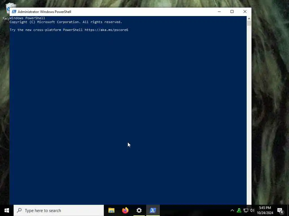Open the network status tray icon
Viewport: 289px width, 216px height.
(x=246, y=210)
